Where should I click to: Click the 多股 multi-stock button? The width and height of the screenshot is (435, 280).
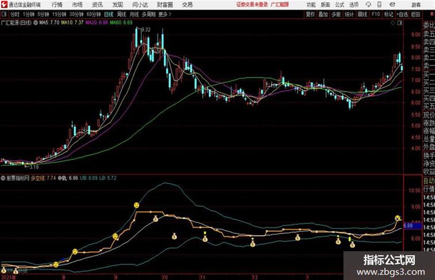(x=336, y=14)
